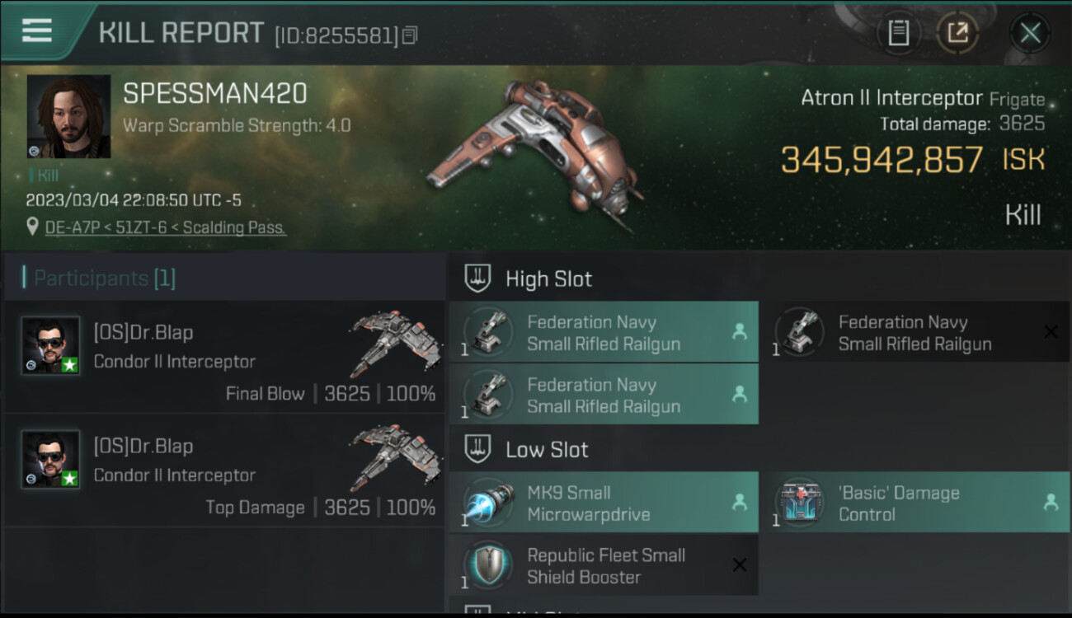The width and height of the screenshot is (1072, 618).
Task: Open the hamburger menu icon
Action: pos(37,30)
